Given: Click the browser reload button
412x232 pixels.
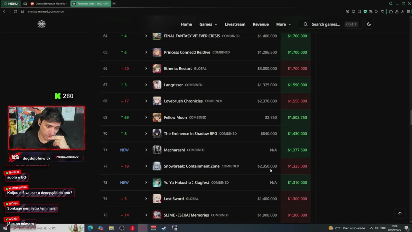Looking at the screenshot, I should coord(15,11).
